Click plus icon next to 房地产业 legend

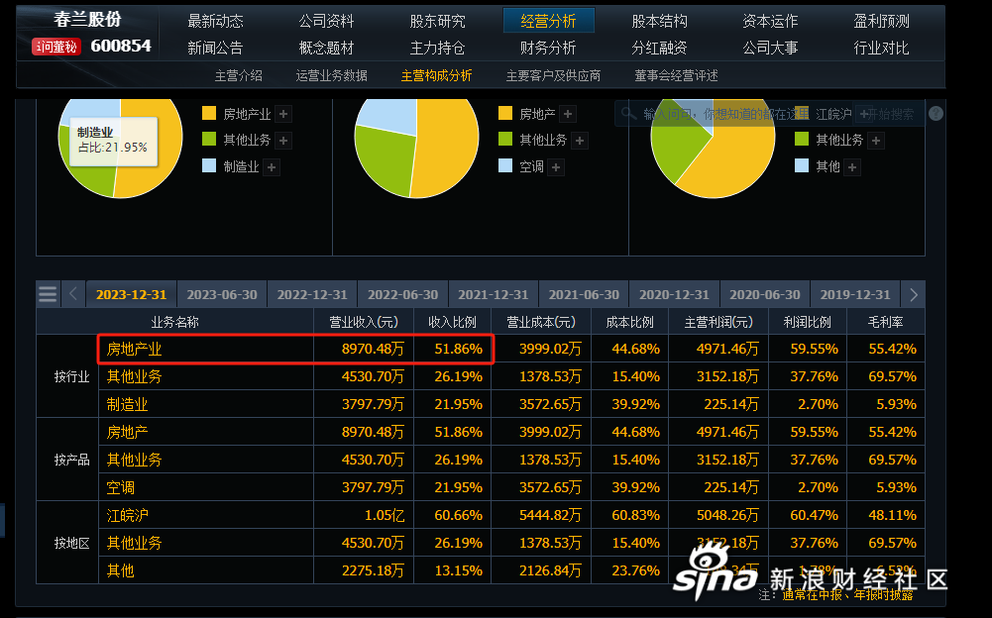[x=283, y=114]
